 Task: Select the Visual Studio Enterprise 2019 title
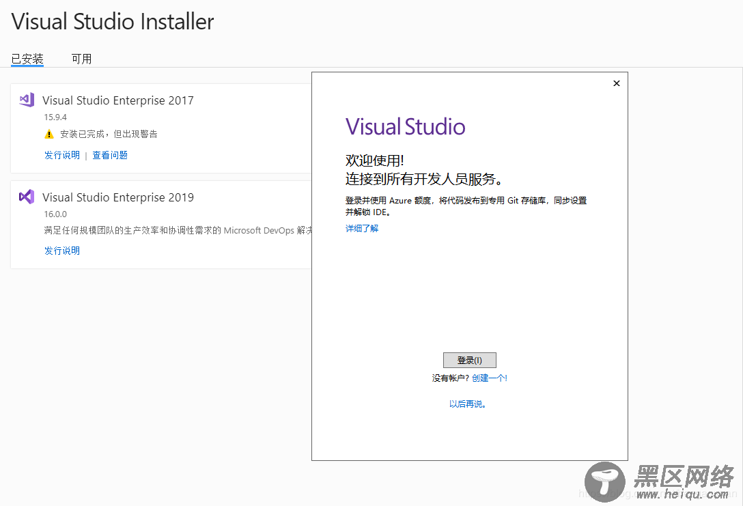click(x=118, y=197)
